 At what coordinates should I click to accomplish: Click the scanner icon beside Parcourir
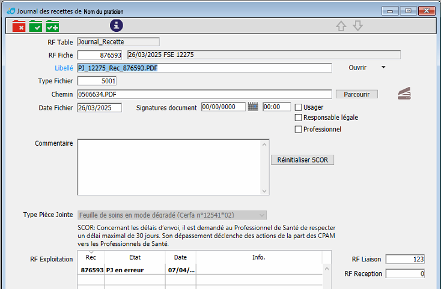coord(404,93)
